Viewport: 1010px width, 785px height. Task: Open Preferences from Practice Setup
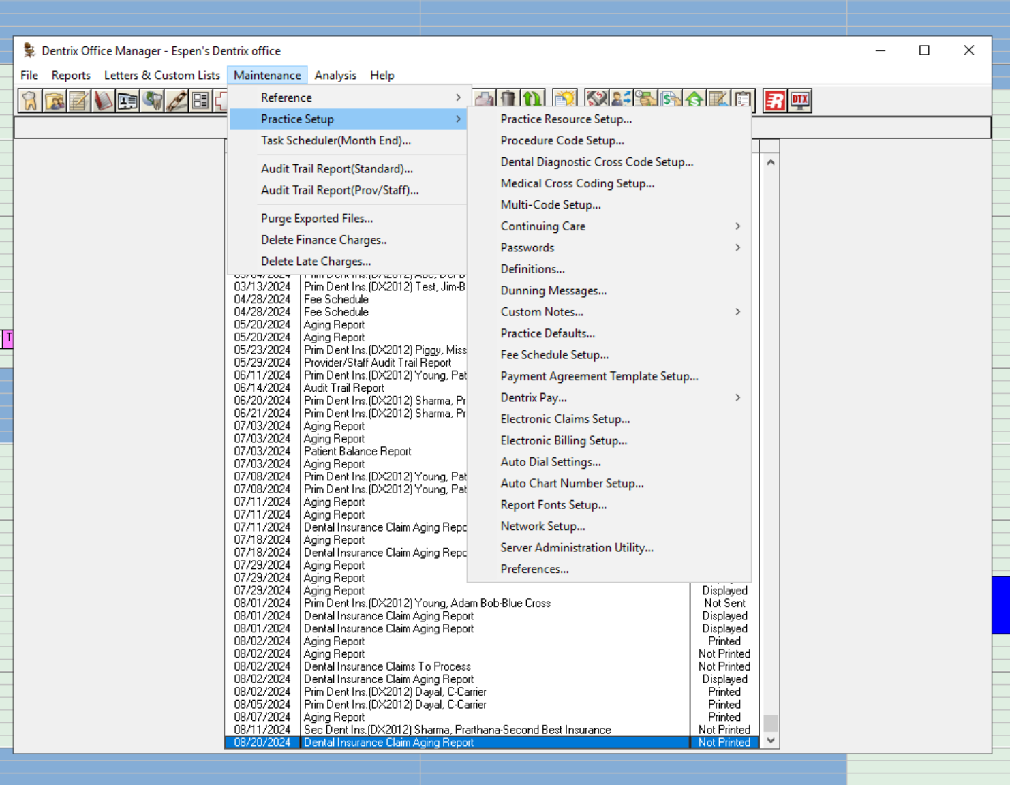pyautogui.click(x=609, y=569)
